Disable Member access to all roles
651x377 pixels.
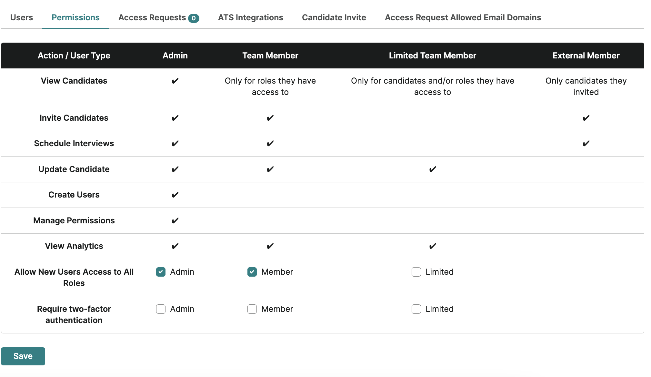[x=252, y=272]
